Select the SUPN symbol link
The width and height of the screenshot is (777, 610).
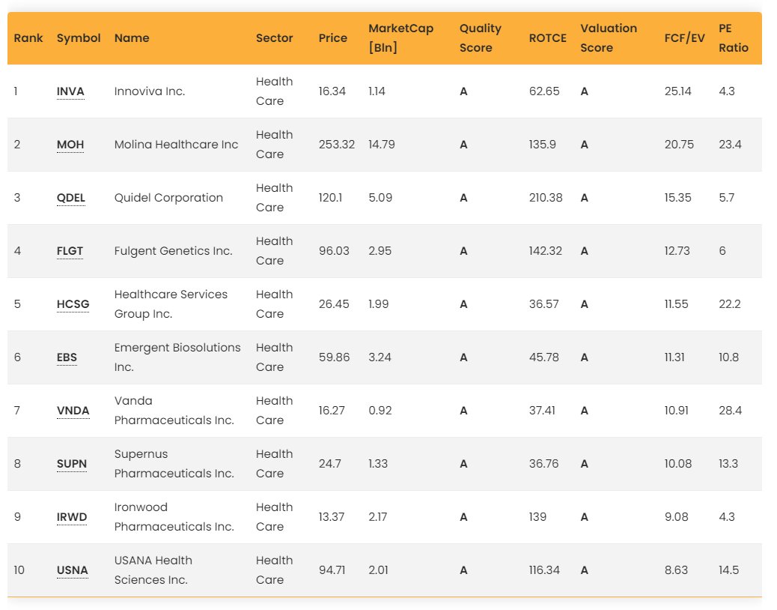pyautogui.click(x=72, y=464)
